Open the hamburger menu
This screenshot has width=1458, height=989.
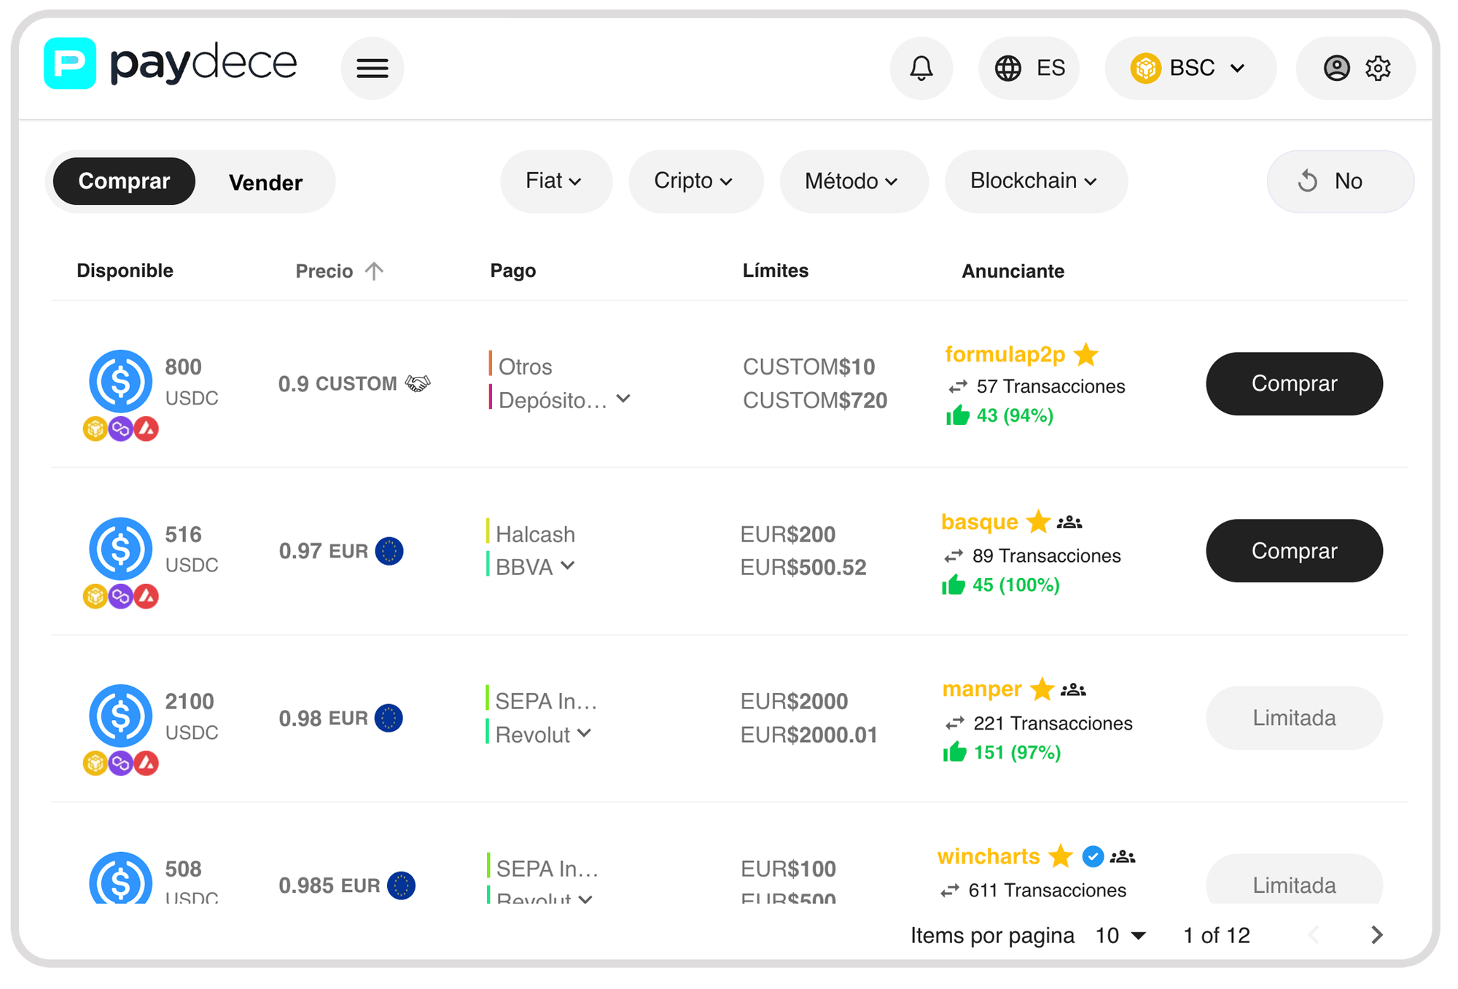(373, 68)
